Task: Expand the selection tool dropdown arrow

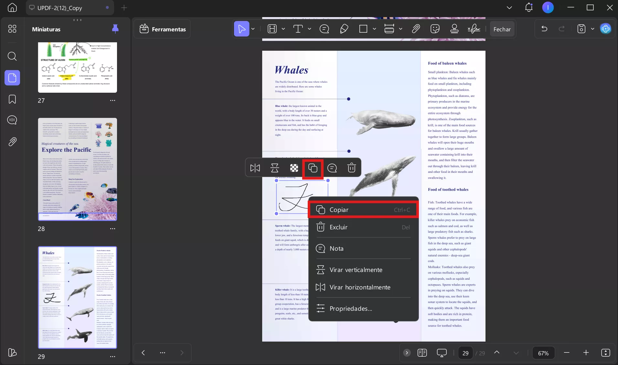Action: (253, 29)
